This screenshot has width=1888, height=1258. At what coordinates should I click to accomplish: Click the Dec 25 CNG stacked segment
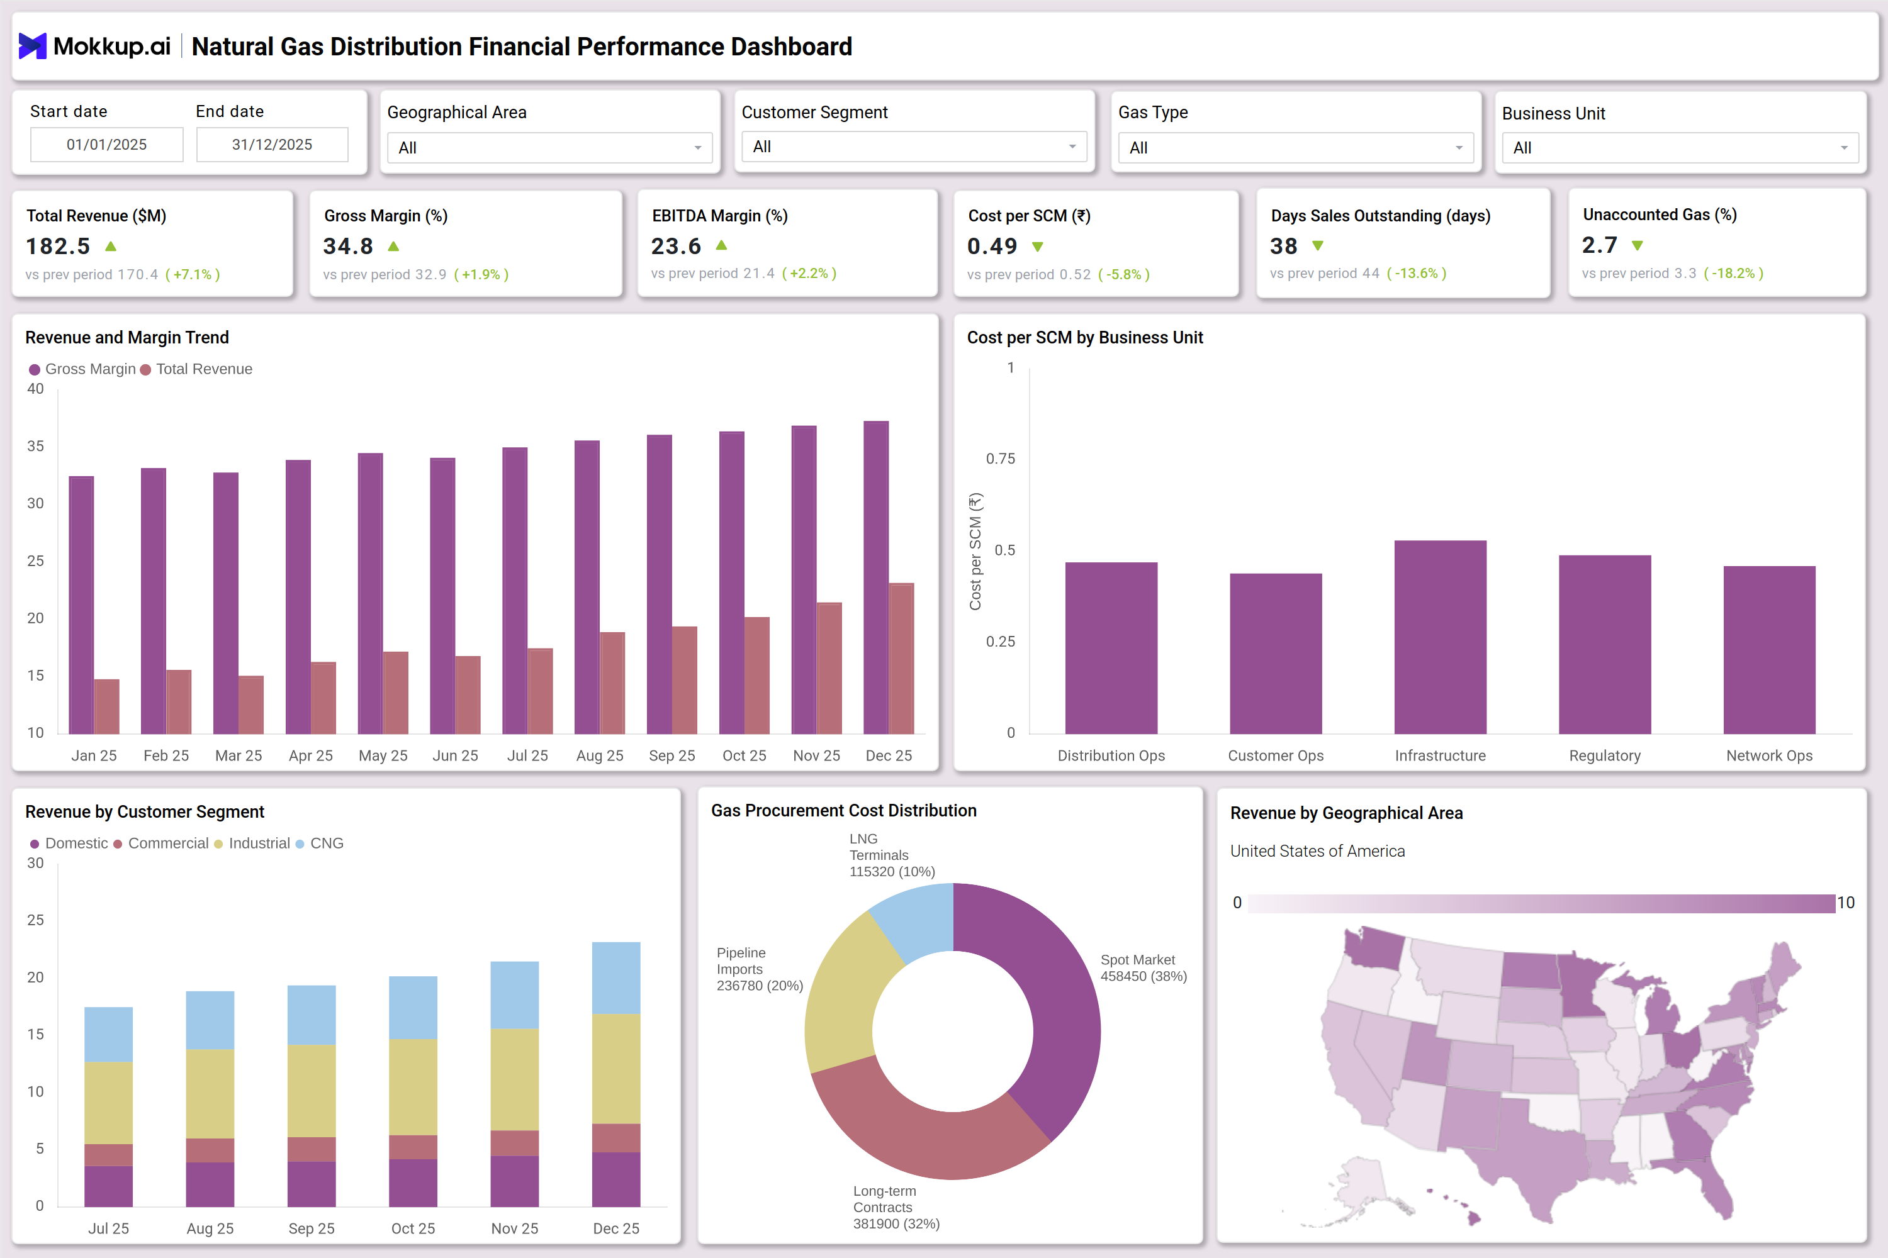(x=615, y=978)
